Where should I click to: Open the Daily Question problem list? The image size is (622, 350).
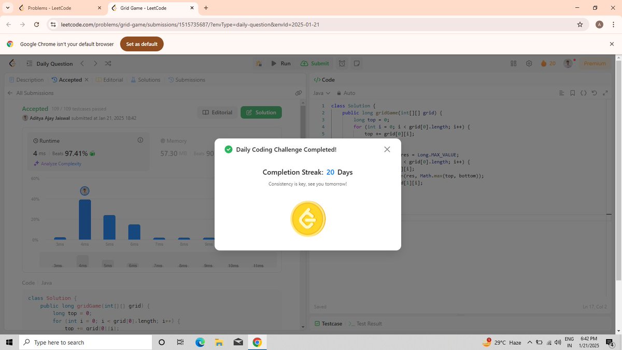49,63
